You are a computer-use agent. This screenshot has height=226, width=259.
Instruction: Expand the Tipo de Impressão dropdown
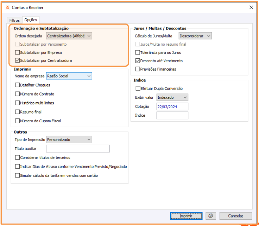[x=69, y=140]
